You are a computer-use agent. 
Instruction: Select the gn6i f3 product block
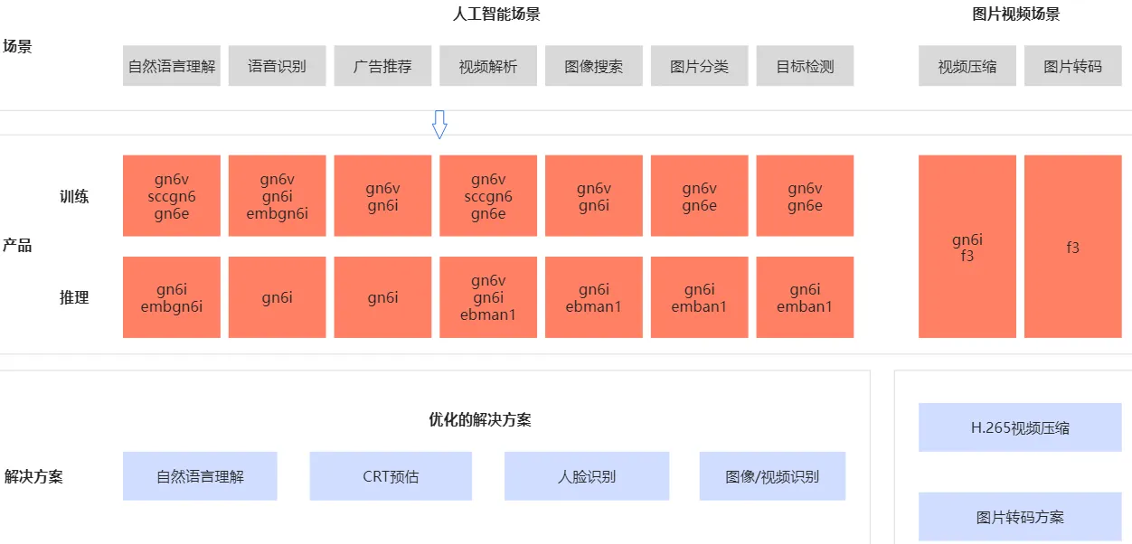click(x=967, y=246)
